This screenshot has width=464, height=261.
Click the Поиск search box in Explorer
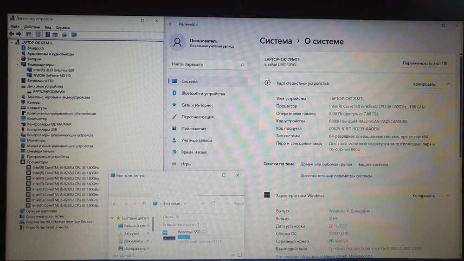tap(234, 204)
